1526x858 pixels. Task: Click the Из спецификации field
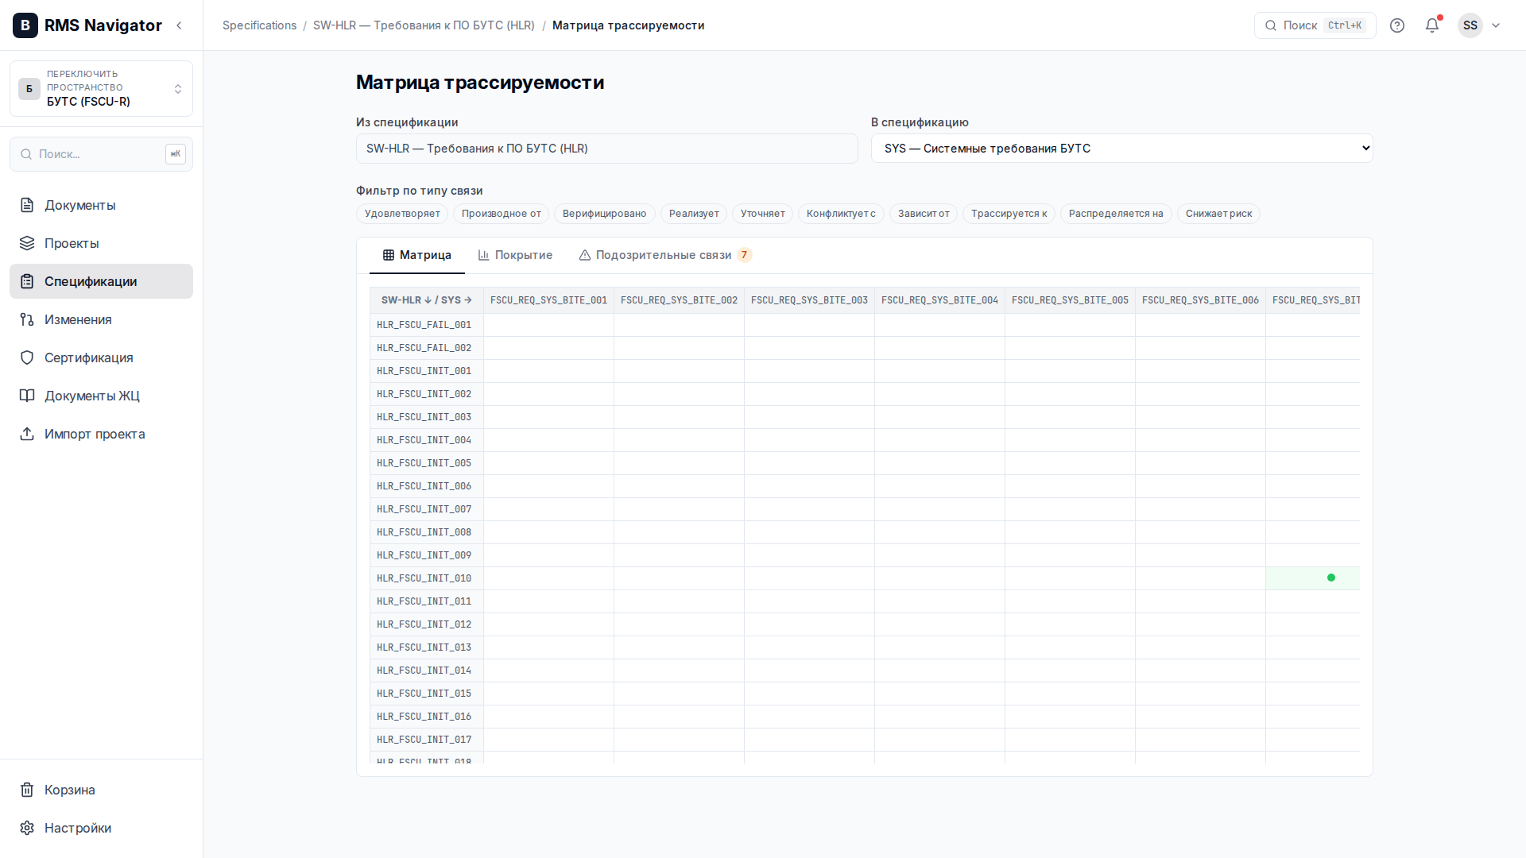tap(607, 149)
